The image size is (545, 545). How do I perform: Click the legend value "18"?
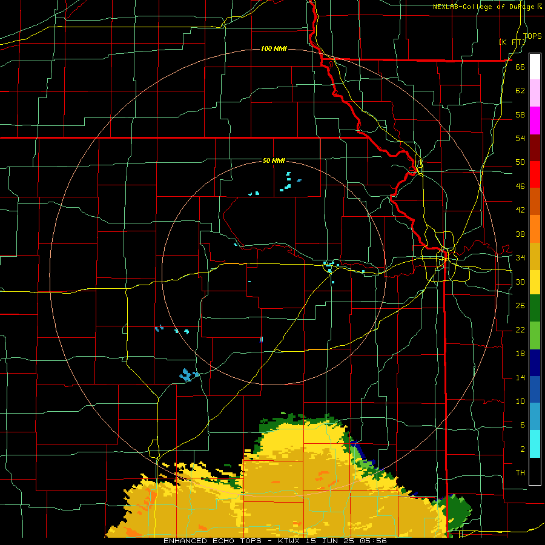tap(520, 354)
